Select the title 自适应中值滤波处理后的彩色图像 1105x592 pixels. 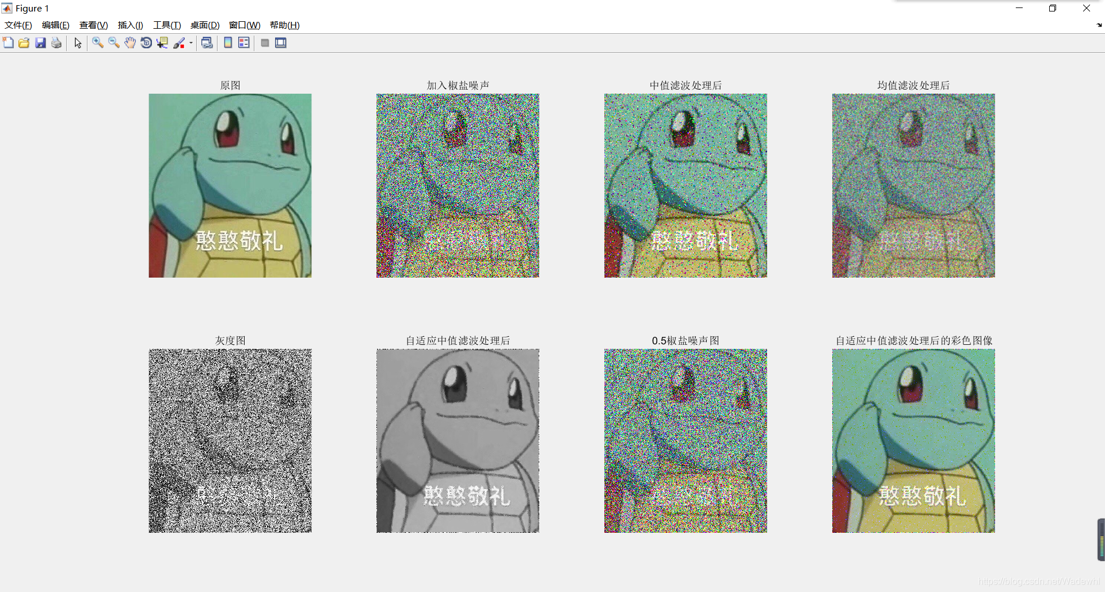coord(914,341)
